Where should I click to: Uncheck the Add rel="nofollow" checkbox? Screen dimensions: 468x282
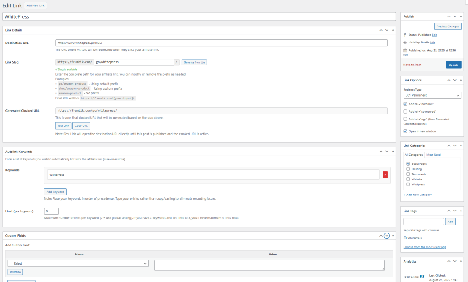pos(405,104)
